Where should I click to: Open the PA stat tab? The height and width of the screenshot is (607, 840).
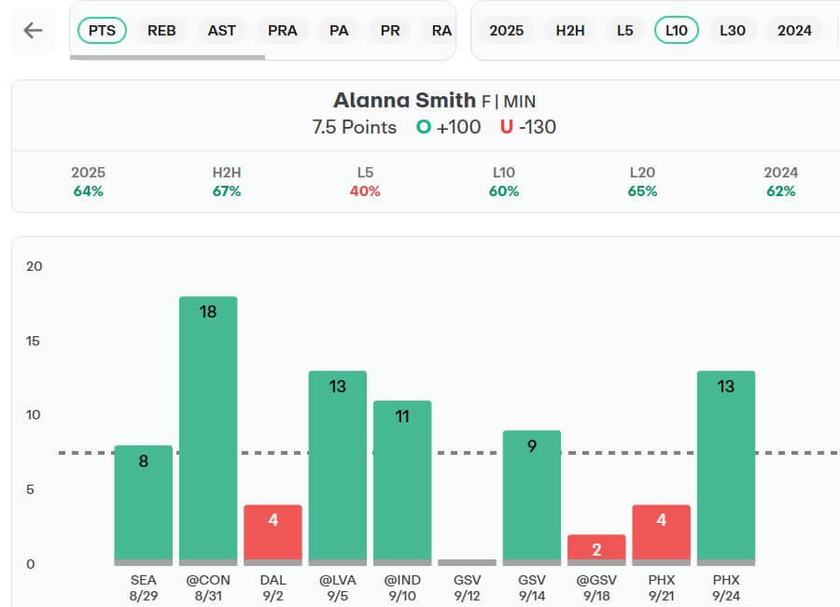(x=339, y=31)
